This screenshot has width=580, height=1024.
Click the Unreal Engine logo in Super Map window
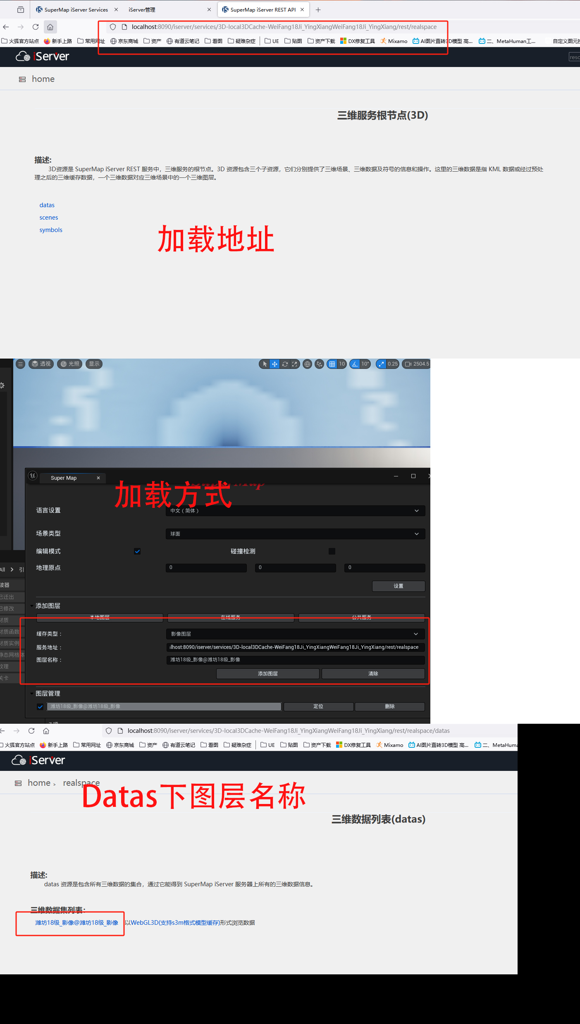point(33,476)
